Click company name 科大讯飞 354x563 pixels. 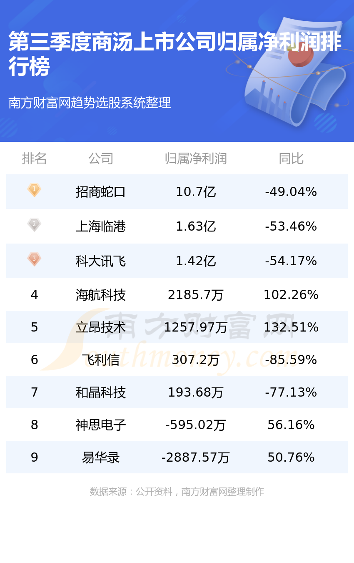(101, 261)
